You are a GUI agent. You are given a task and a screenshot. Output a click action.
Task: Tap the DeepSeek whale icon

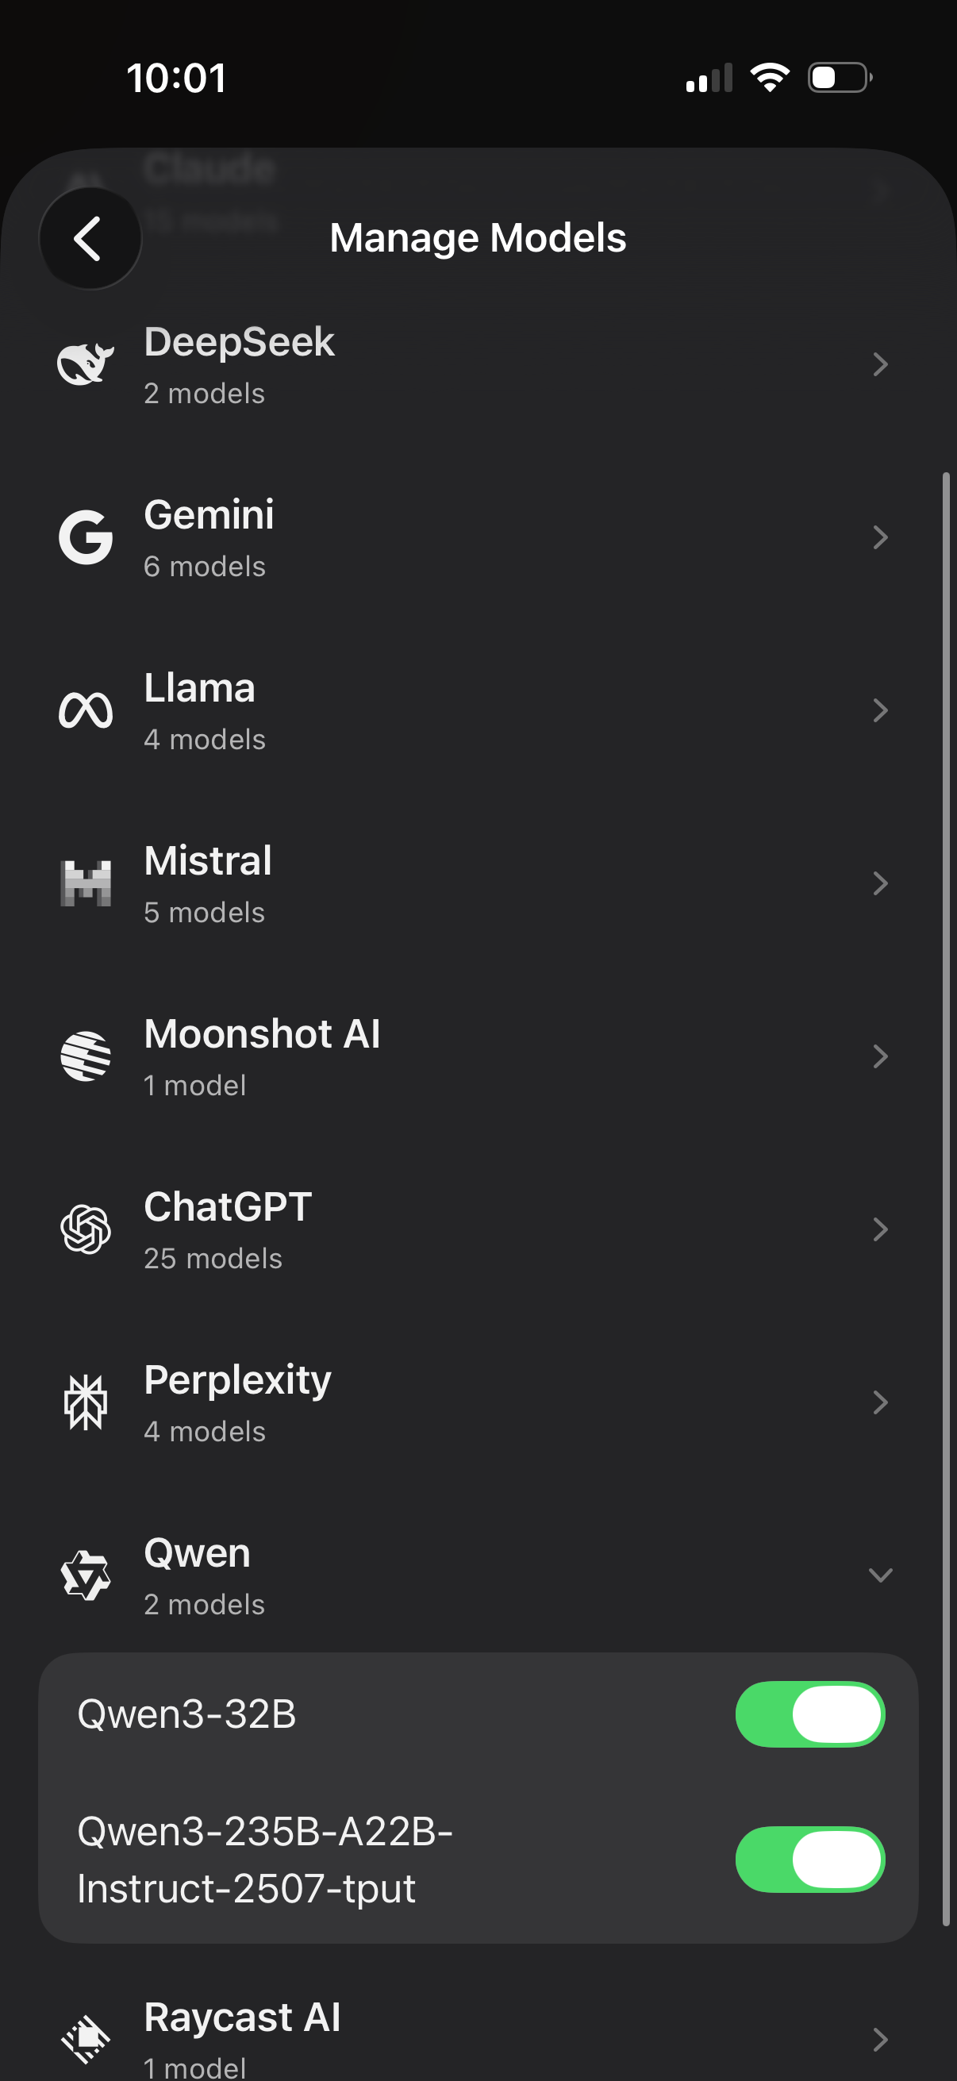pyautogui.click(x=86, y=364)
